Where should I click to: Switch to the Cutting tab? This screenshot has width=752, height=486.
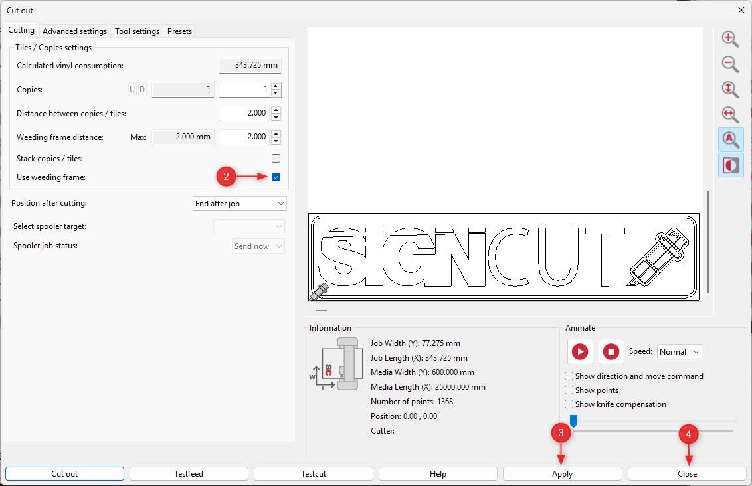click(x=21, y=30)
